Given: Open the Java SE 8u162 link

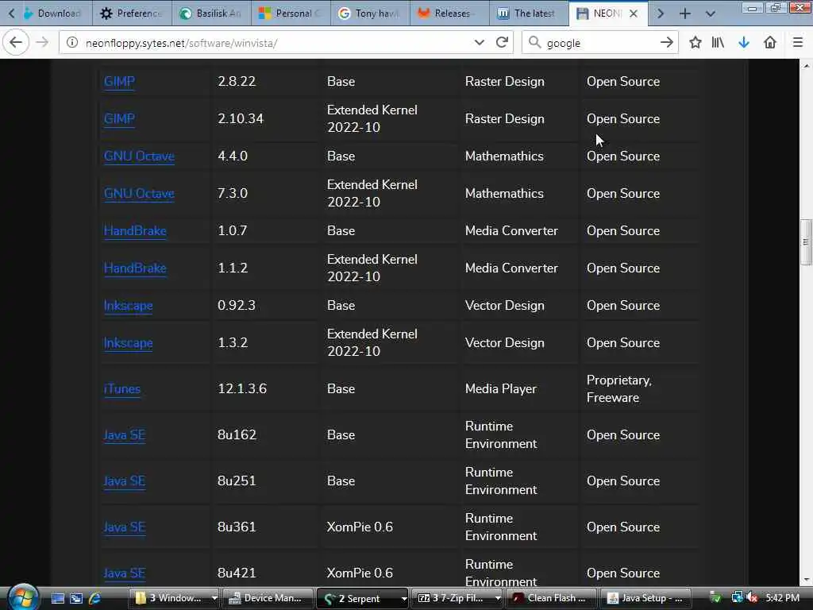Looking at the screenshot, I should (124, 435).
